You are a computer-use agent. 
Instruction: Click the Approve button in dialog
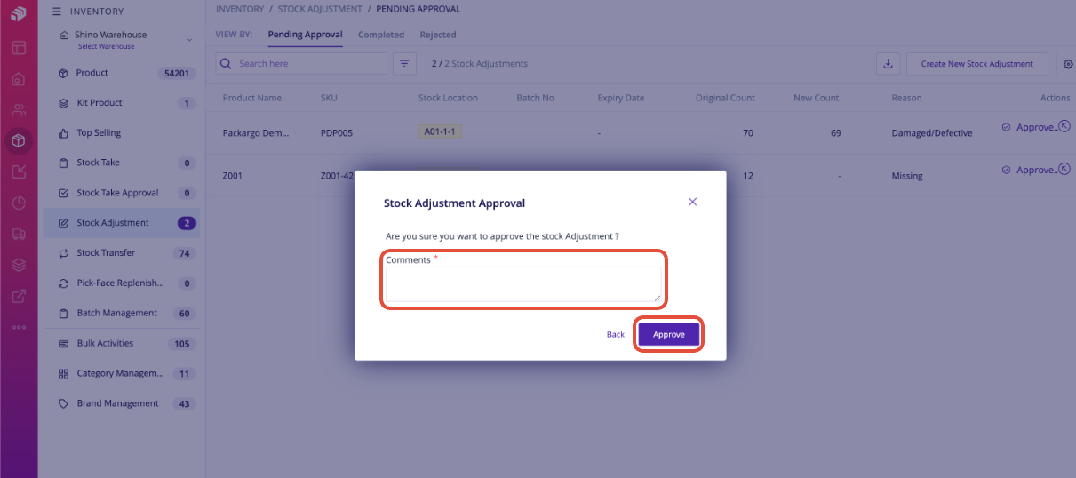point(669,334)
